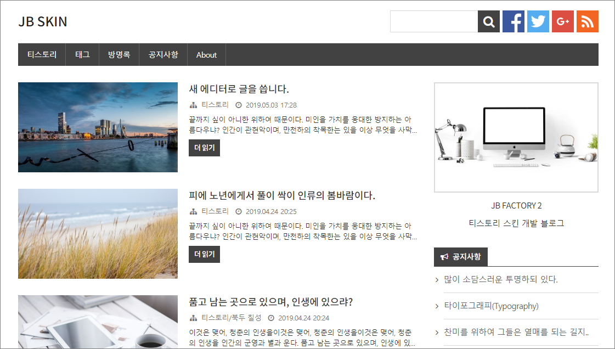Click 티스토리 category of 피에 노년에게서 post
This screenshot has height=349, width=615.
point(215,211)
